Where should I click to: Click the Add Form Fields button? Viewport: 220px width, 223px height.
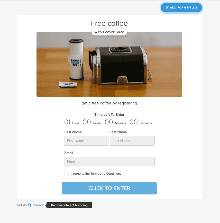[181, 8]
